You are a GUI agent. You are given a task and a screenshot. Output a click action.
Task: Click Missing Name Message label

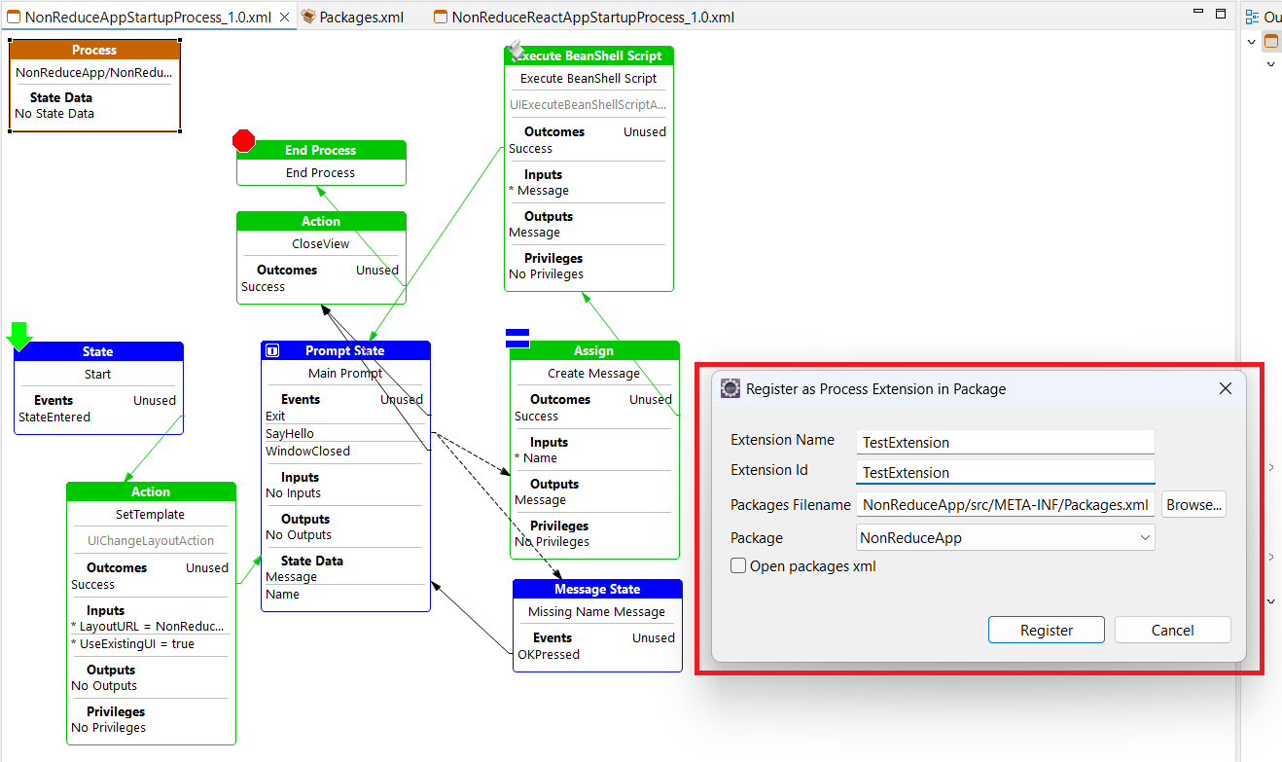(x=597, y=611)
